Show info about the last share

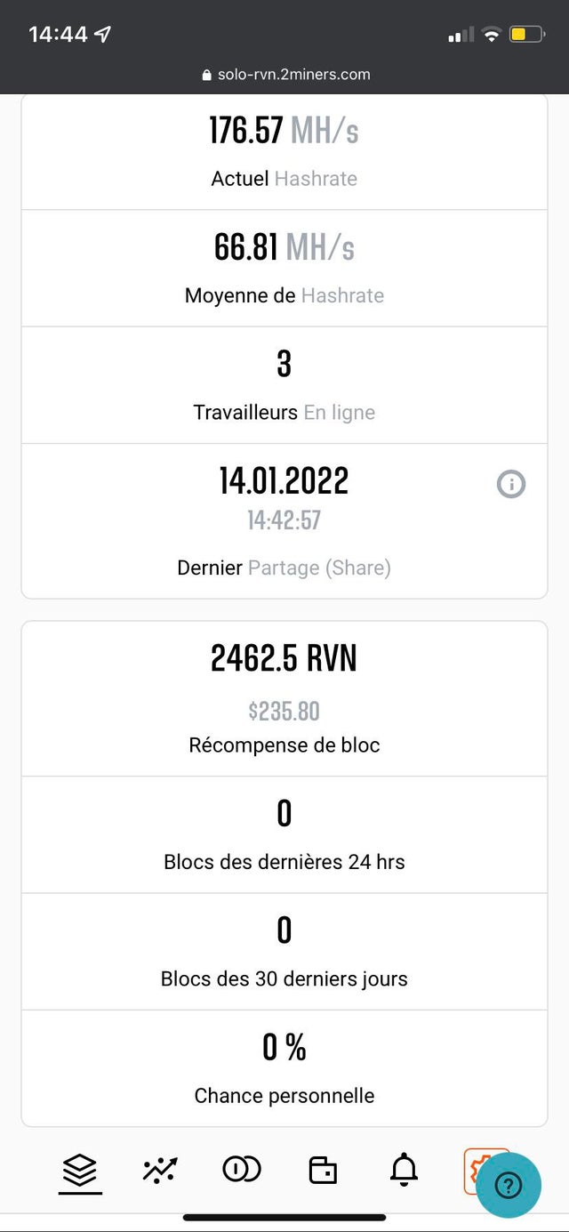coord(511,484)
